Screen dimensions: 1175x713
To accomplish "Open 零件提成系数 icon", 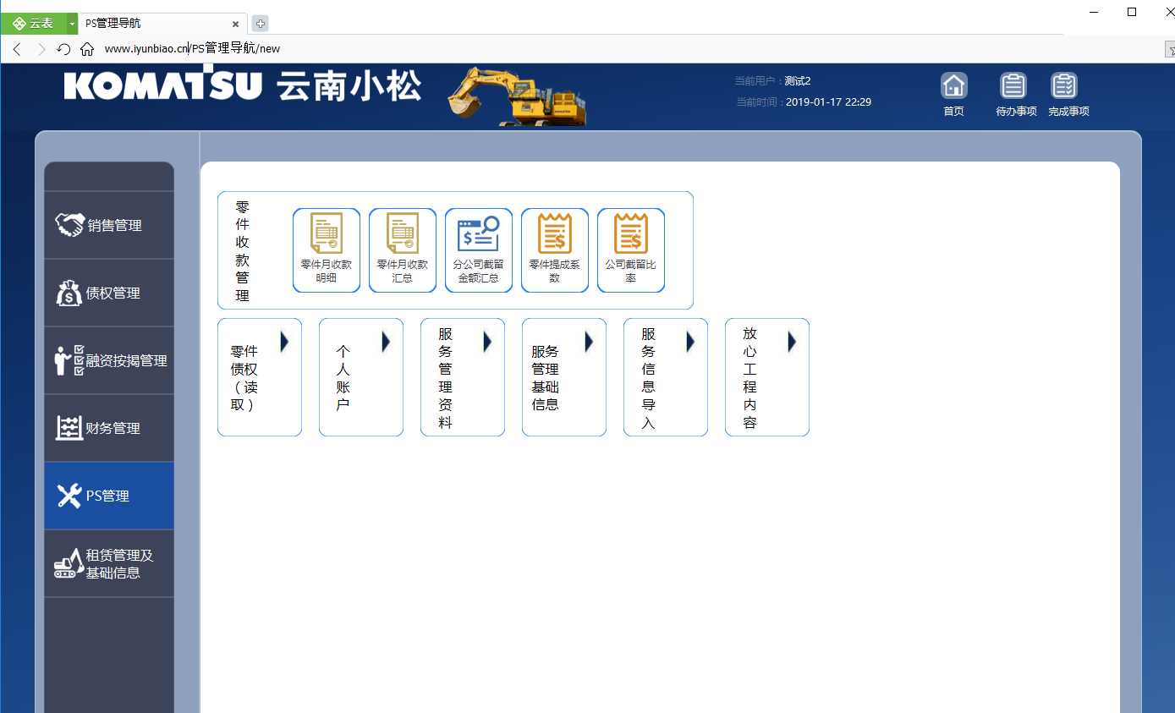I will (x=555, y=250).
